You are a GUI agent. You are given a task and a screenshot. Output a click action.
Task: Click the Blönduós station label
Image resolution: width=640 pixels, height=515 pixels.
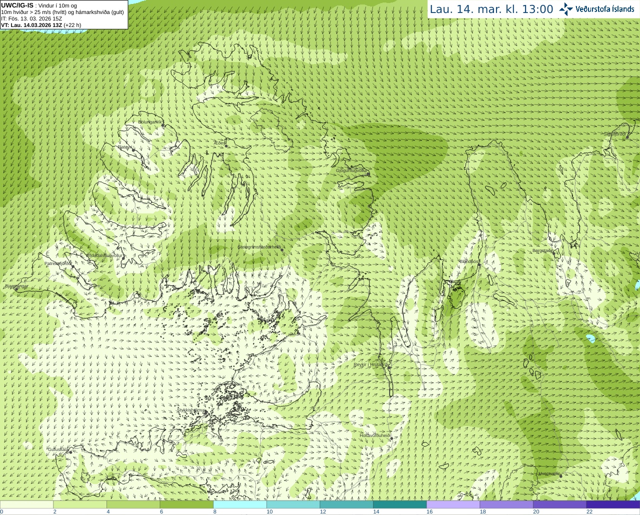click(x=469, y=261)
